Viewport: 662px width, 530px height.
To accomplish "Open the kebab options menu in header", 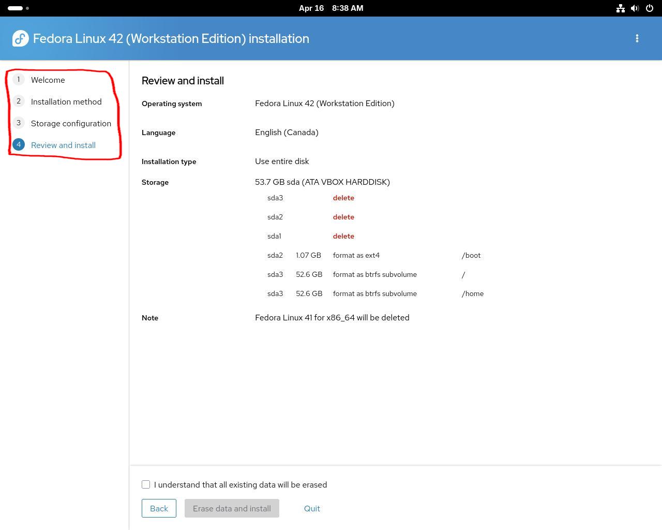I will click(x=637, y=38).
